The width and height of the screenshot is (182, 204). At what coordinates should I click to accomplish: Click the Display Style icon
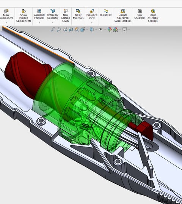(x=92, y=29)
